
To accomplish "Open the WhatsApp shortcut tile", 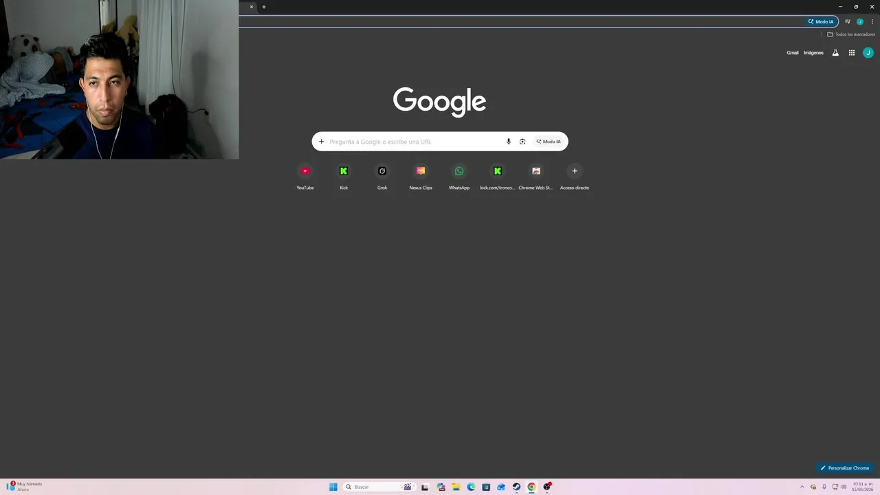I will pos(459,177).
